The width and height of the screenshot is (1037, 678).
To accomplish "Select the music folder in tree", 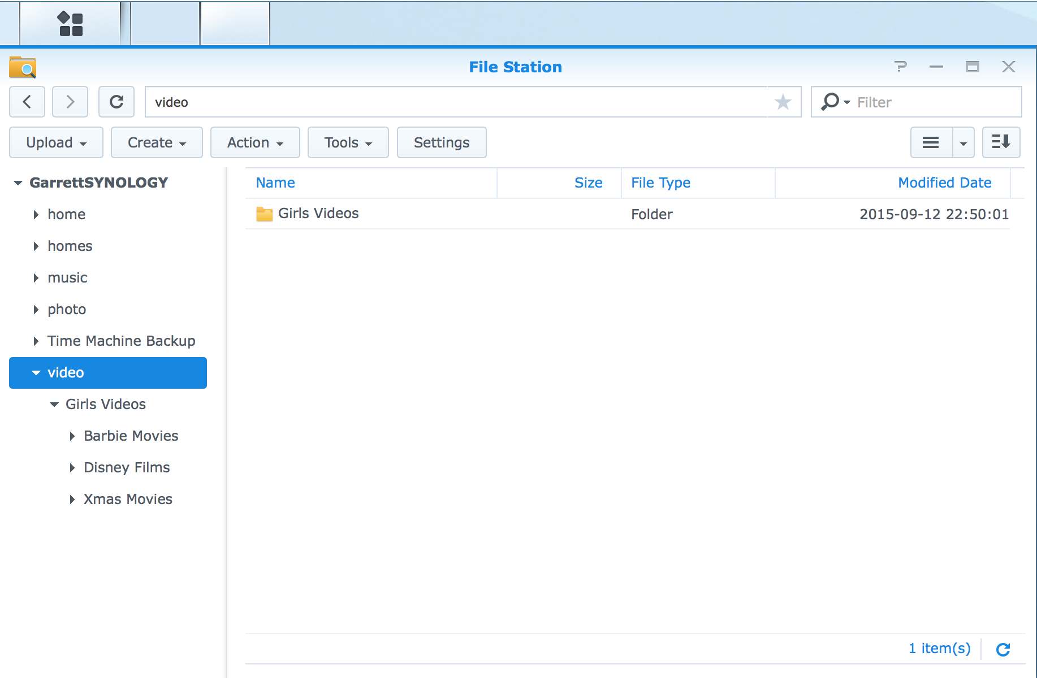I will coord(67,278).
